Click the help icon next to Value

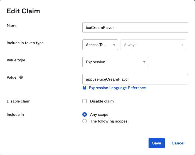coord(21,77)
